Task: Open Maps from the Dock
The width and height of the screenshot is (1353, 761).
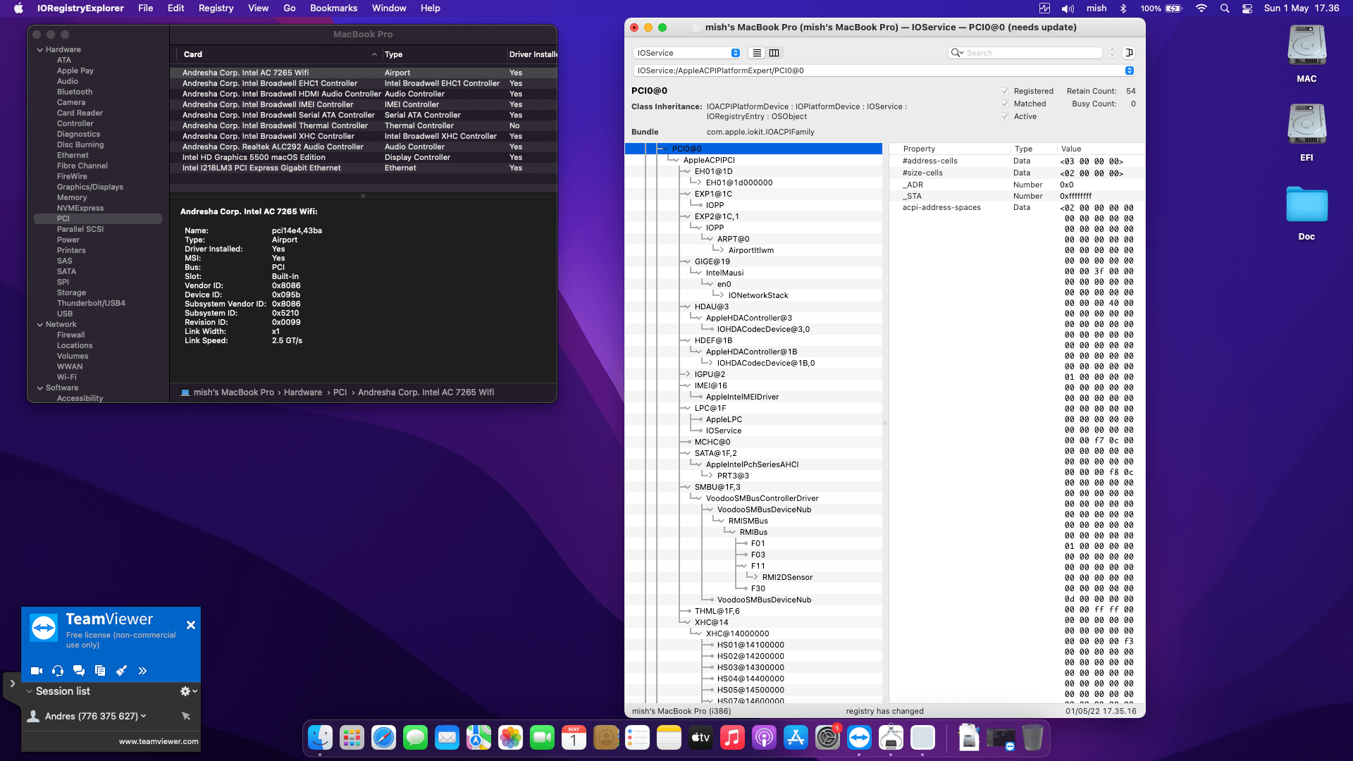Action: 478,738
